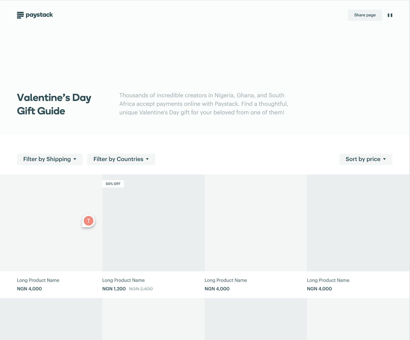
Task: Expand the Filter by Countries dropdown
Action: pos(121,159)
